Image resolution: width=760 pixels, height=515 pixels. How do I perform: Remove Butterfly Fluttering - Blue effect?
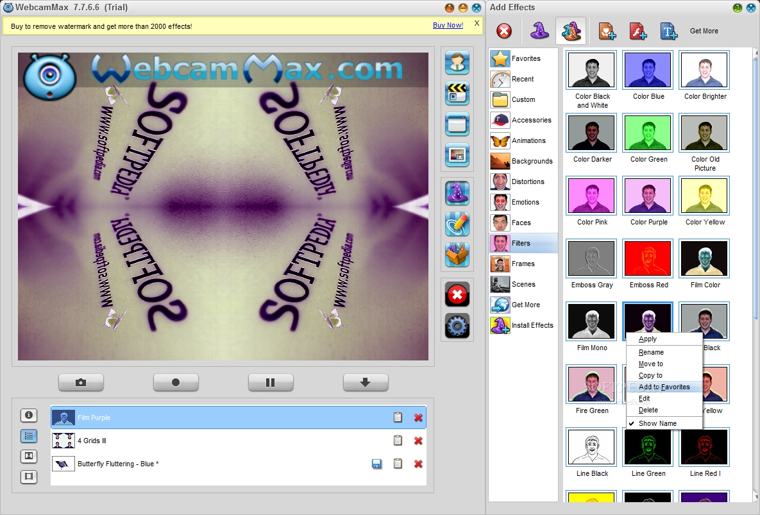point(418,464)
